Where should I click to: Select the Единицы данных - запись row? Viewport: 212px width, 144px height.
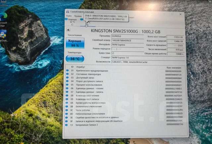pos(125,92)
